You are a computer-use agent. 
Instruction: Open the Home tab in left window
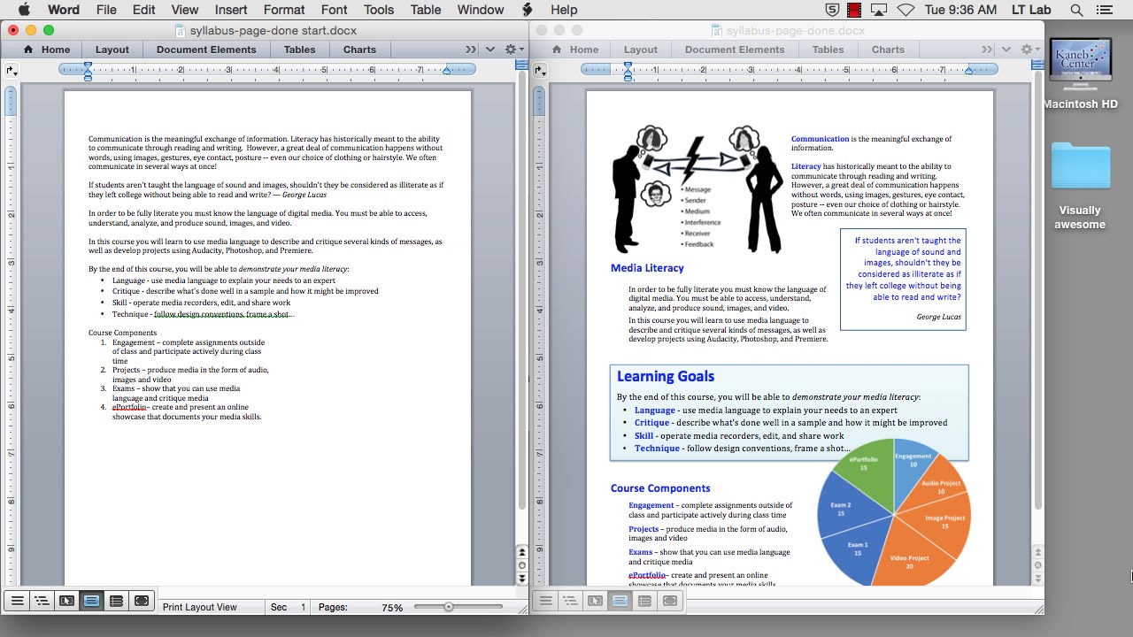tap(47, 50)
